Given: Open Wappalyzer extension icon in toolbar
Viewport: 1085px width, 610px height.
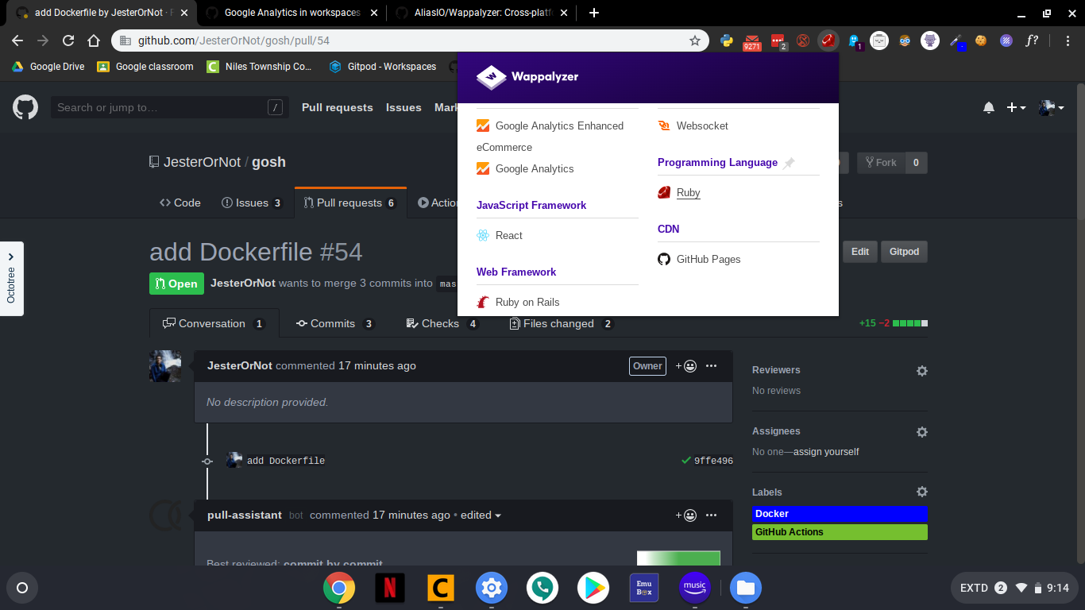Looking at the screenshot, I should tap(828, 41).
